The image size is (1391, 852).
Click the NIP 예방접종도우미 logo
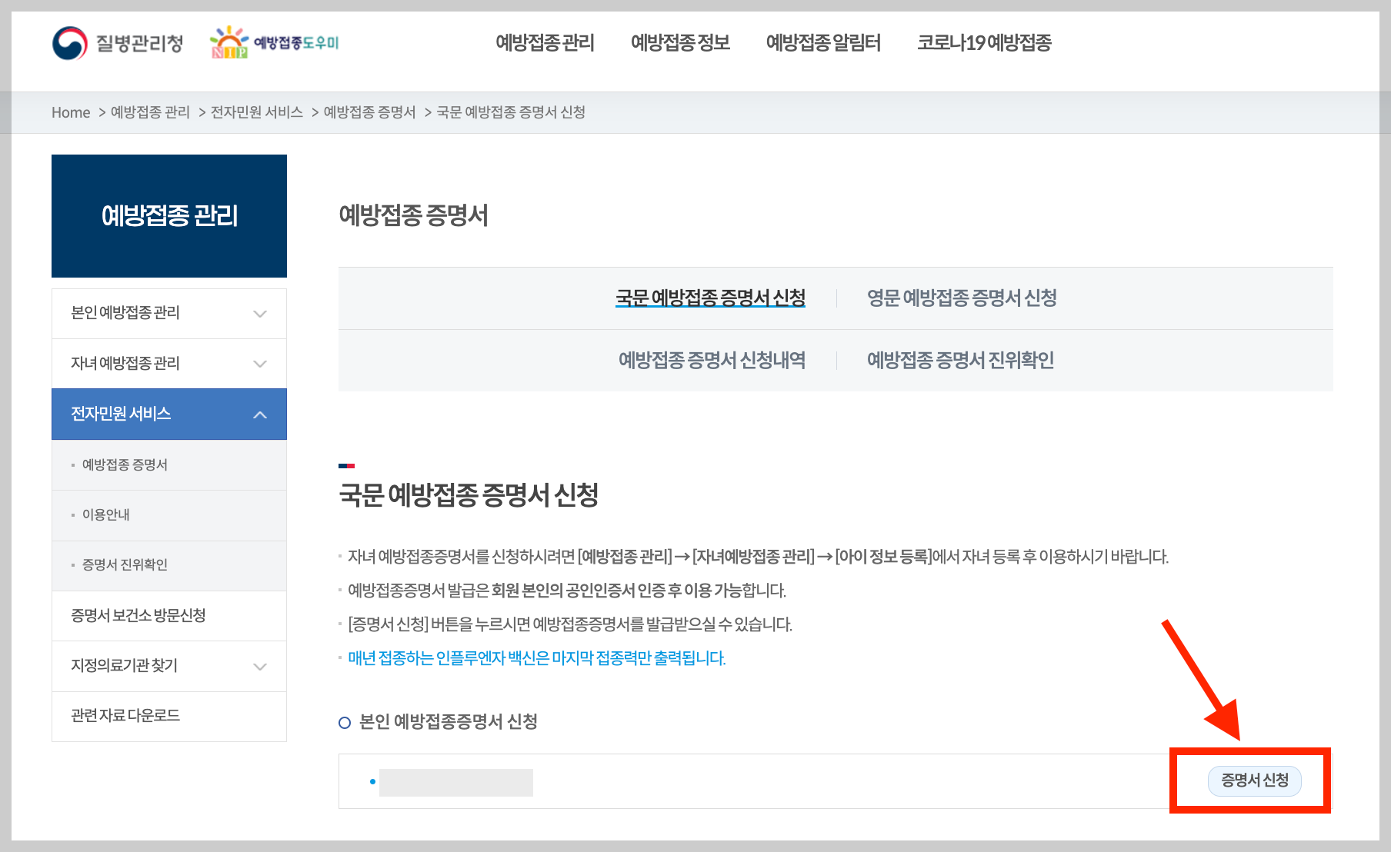pyautogui.click(x=274, y=43)
